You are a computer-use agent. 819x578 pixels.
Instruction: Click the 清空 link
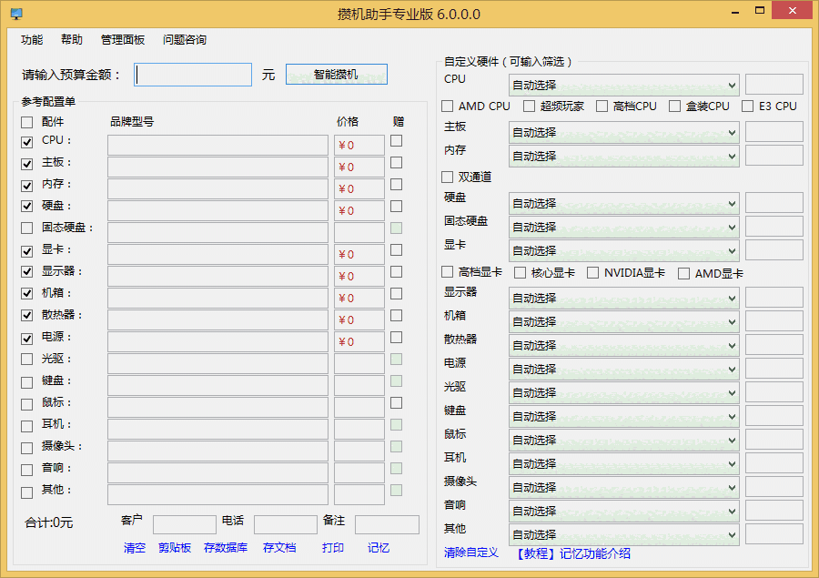(135, 548)
